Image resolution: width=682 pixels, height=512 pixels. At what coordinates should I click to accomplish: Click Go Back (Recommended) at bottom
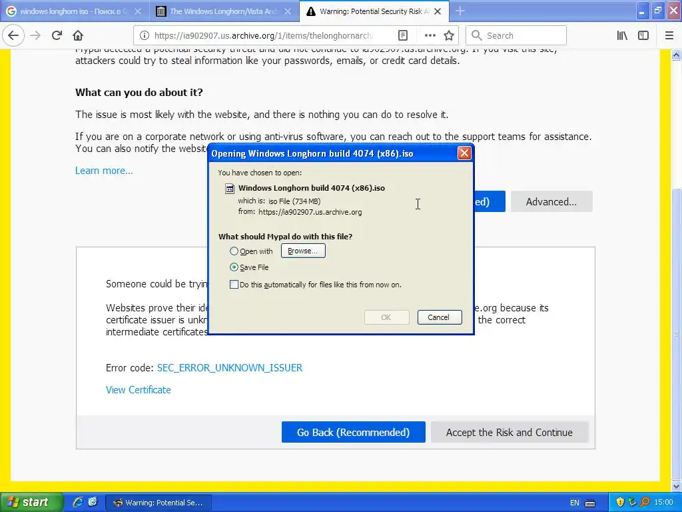click(x=353, y=432)
